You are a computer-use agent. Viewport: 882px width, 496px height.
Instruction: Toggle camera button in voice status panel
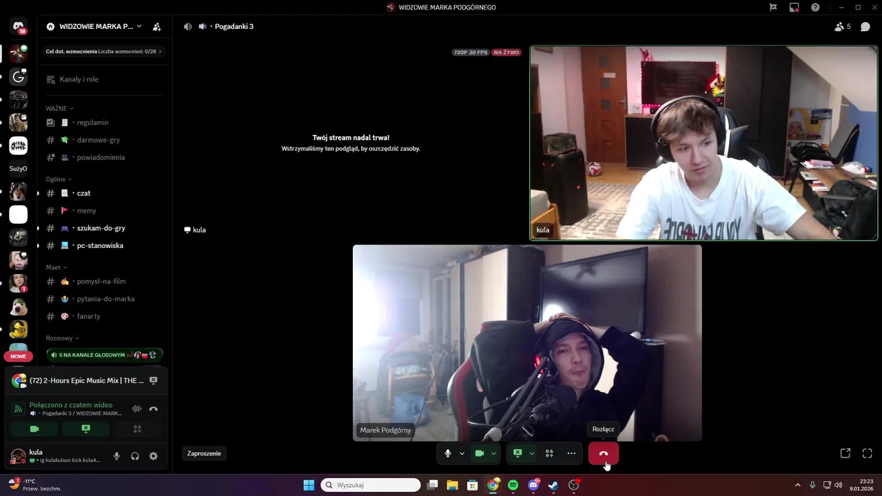[34, 428]
